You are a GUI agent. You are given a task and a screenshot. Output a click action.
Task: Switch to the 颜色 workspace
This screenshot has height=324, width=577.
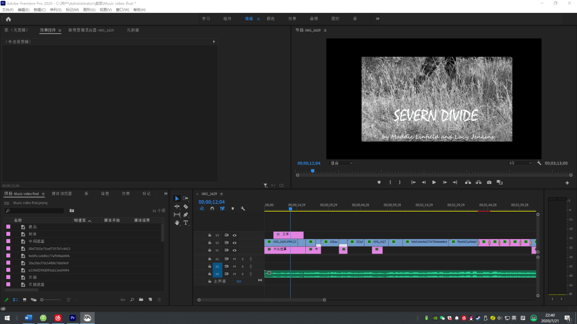tap(270, 19)
